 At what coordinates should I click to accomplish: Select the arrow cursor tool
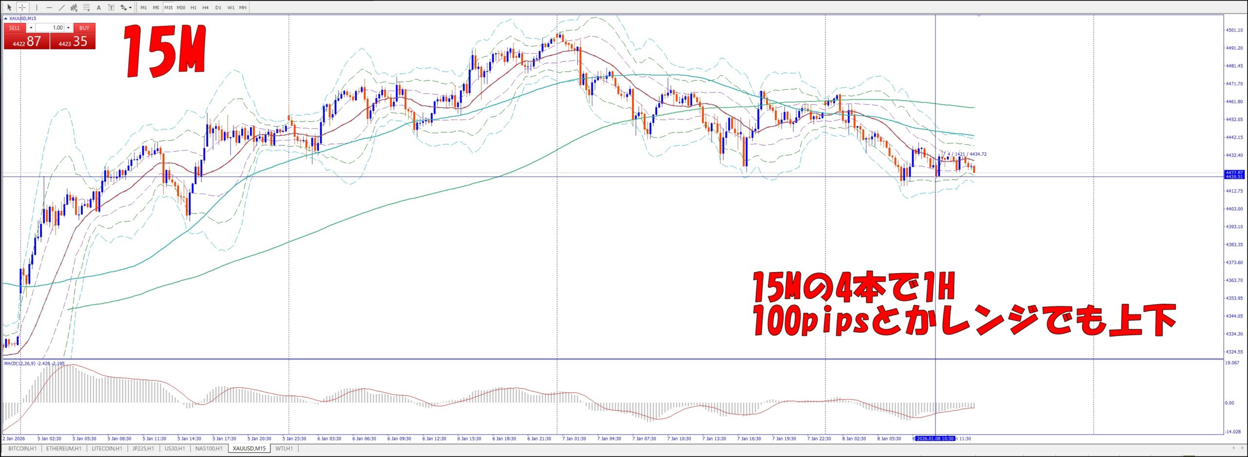coord(9,7)
